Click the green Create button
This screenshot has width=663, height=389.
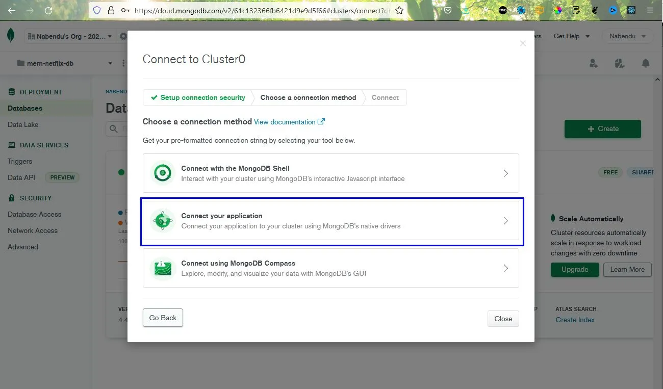pyautogui.click(x=602, y=129)
